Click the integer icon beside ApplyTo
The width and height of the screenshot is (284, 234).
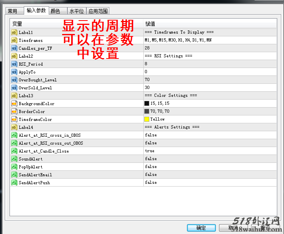tap(14, 72)
